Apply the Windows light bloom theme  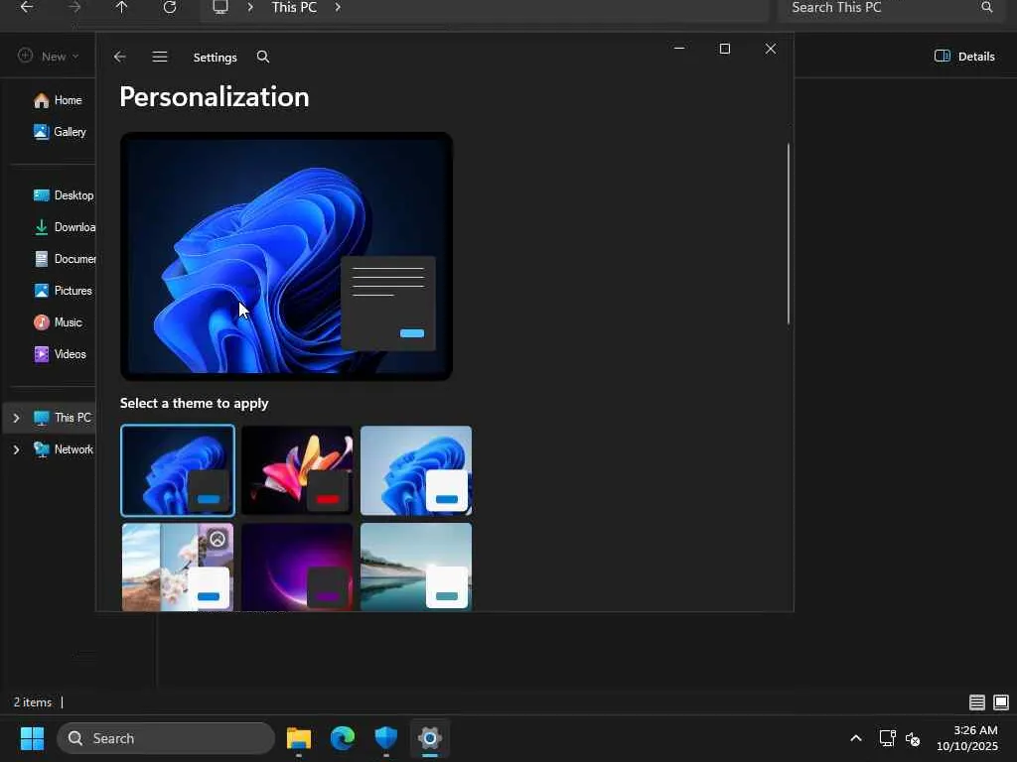point(415,470)
